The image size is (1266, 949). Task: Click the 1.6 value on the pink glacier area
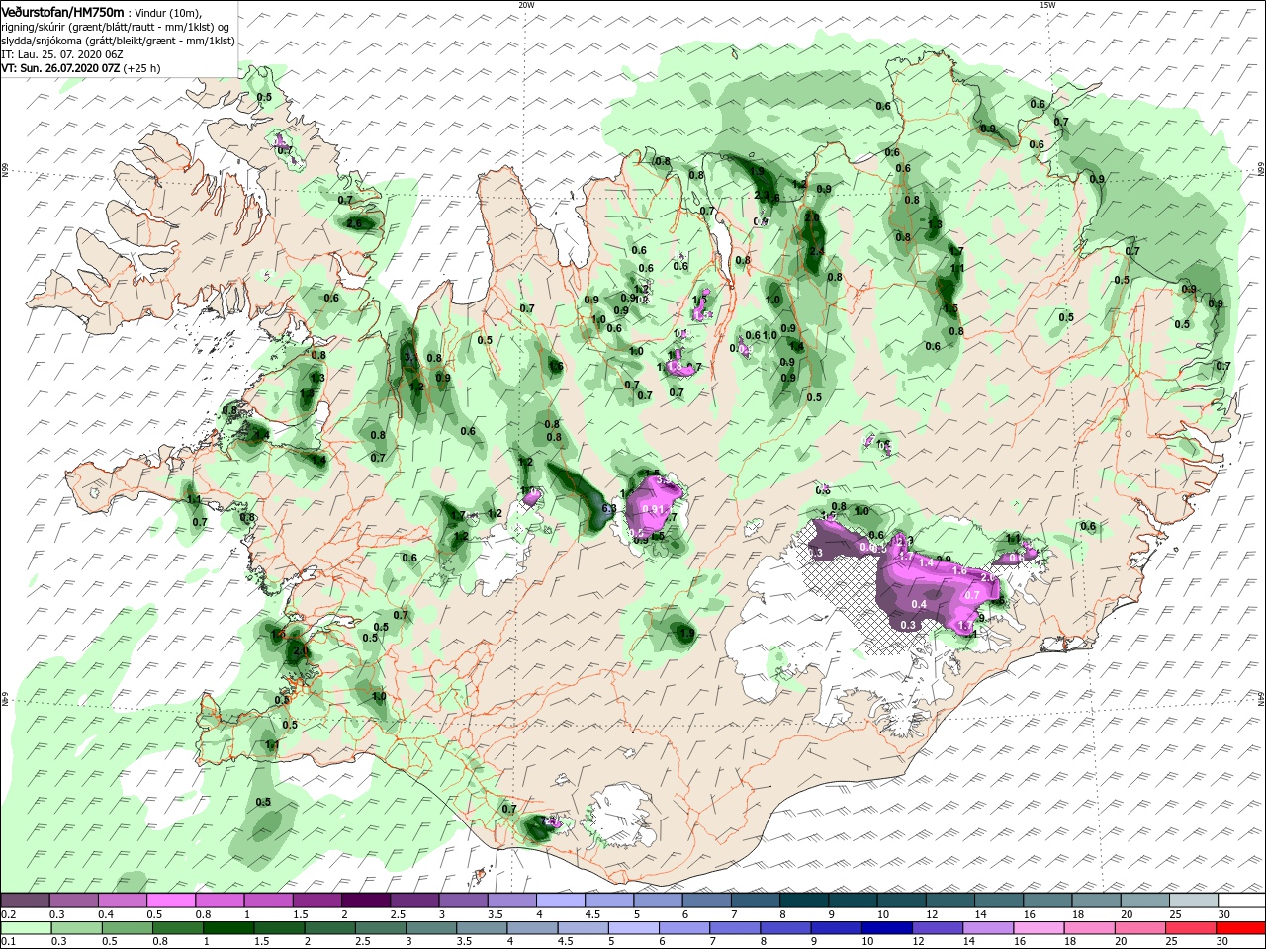click(959, 570)
